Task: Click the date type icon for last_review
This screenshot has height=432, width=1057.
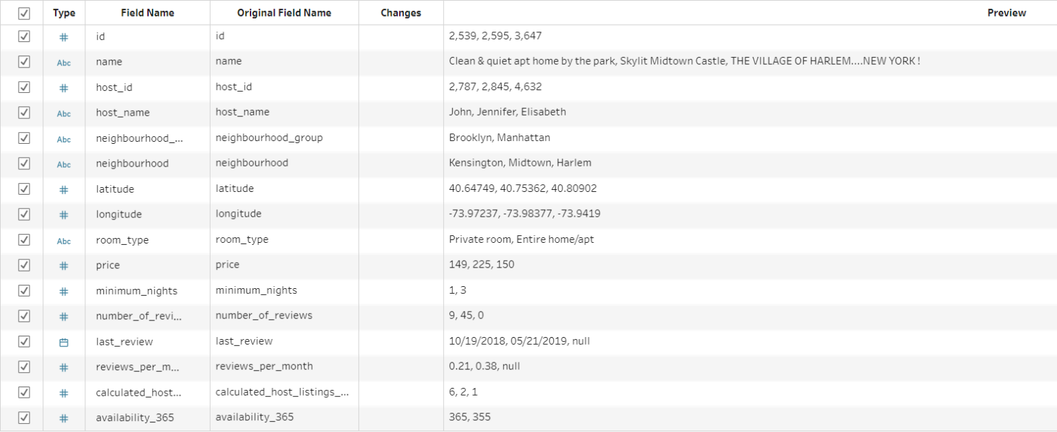Action: point(64,342)
